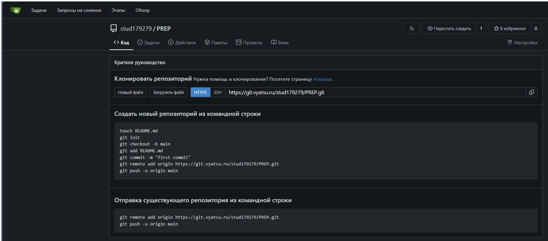Switch clone URL to SSH
The image size is (548, 241).
point(218,92)
